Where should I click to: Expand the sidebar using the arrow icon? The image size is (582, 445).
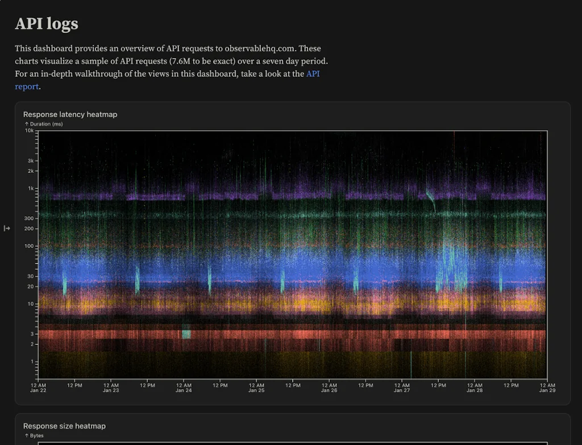[7, 228]
